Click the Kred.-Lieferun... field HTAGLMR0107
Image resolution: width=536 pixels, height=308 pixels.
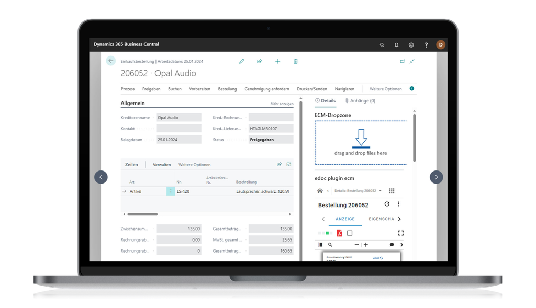(x=271, y=129)
